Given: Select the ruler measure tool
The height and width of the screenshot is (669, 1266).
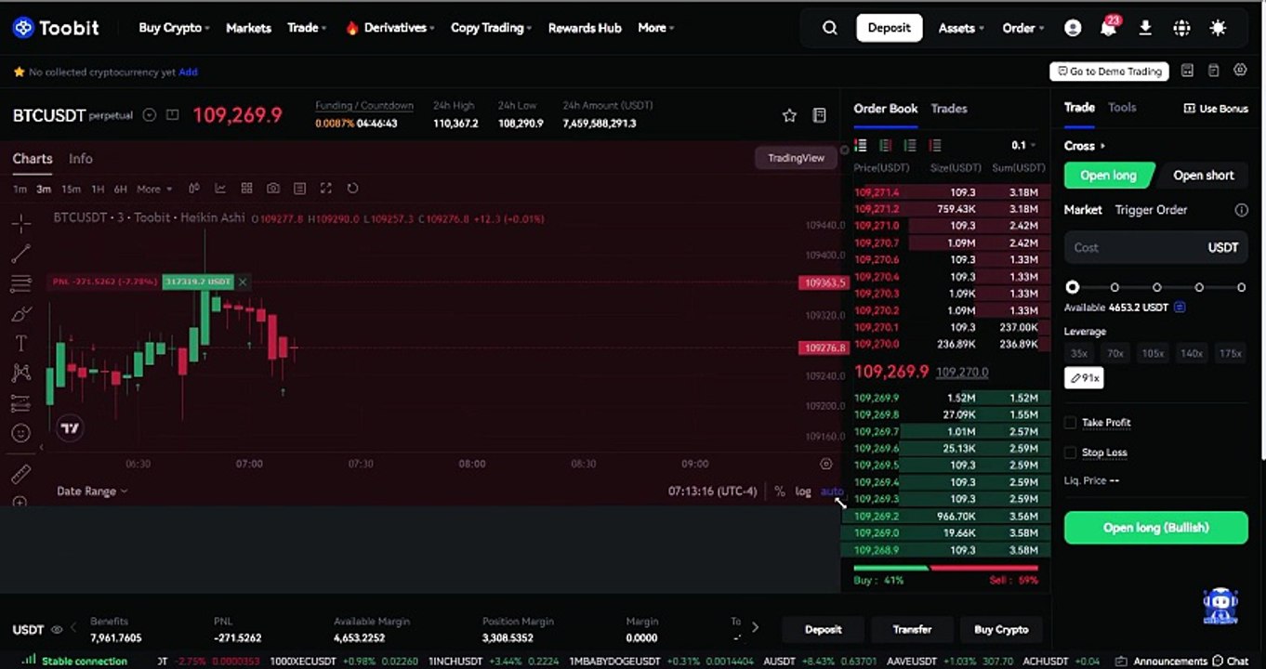Looking at the screenshot, I should click(x=20, y=475).
